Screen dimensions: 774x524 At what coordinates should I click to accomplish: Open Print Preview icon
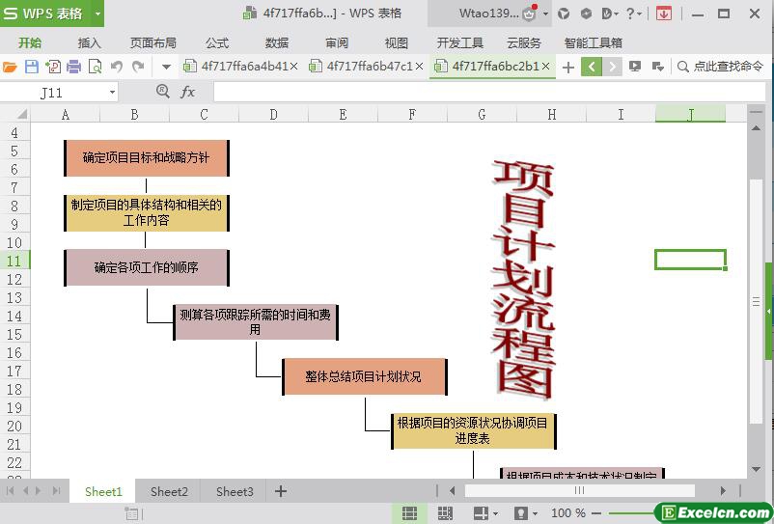click(x=95, y=67)
